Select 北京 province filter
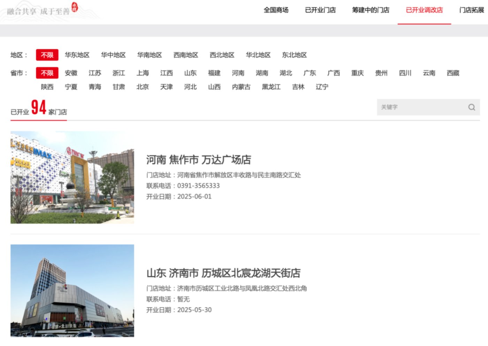 (143, 87)
